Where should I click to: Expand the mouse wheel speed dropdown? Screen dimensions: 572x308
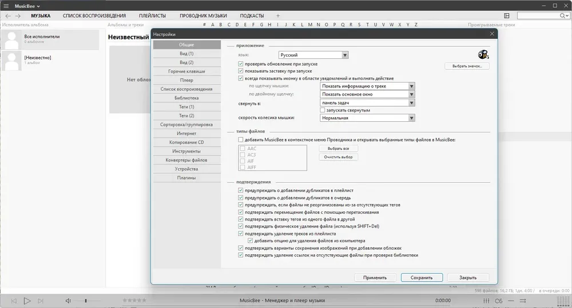pyautogui.click(x=367, y=118)
